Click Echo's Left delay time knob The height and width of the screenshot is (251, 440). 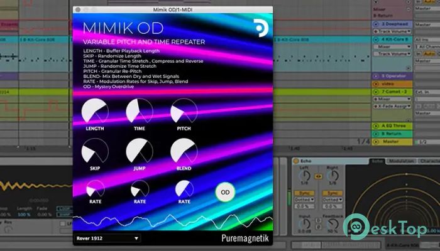(304, 175)
